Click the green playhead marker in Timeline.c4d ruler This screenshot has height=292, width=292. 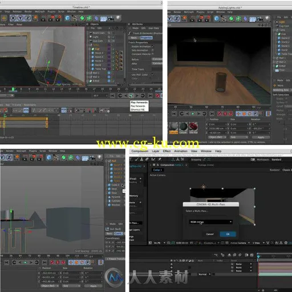[x=13, y=89]
